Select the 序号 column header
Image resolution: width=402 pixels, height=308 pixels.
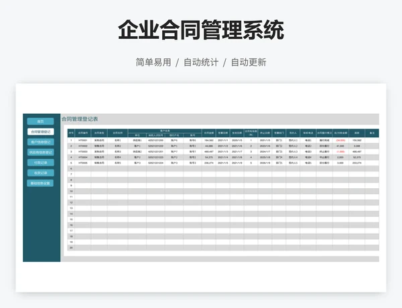(71, 133)
